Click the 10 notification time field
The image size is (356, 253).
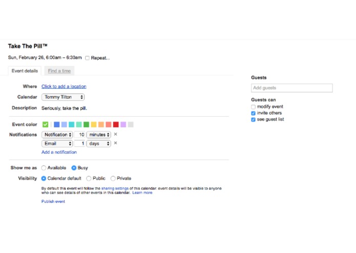(80, 135)
